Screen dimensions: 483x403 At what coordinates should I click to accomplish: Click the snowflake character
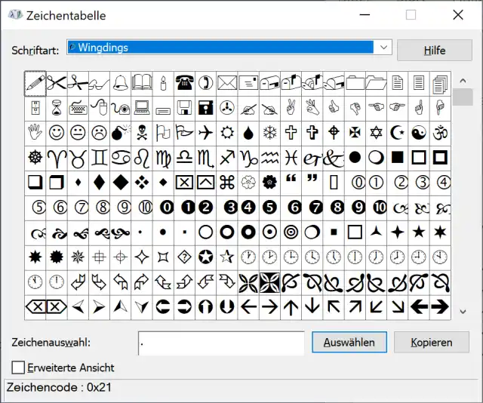point(269,133)
